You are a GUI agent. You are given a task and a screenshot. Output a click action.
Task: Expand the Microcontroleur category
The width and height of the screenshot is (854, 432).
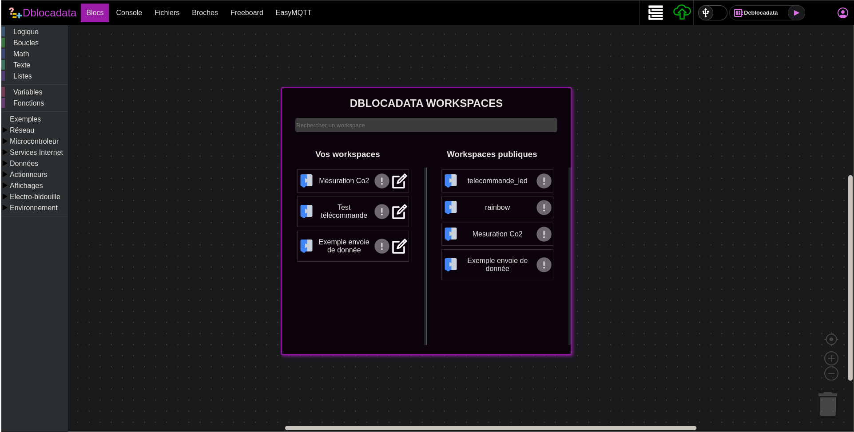34,141
